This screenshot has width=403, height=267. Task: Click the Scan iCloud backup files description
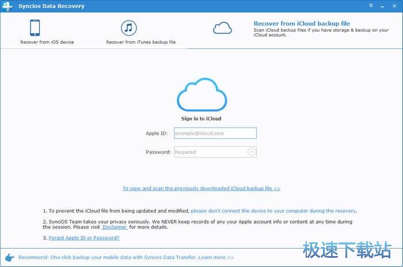point(321,33)
